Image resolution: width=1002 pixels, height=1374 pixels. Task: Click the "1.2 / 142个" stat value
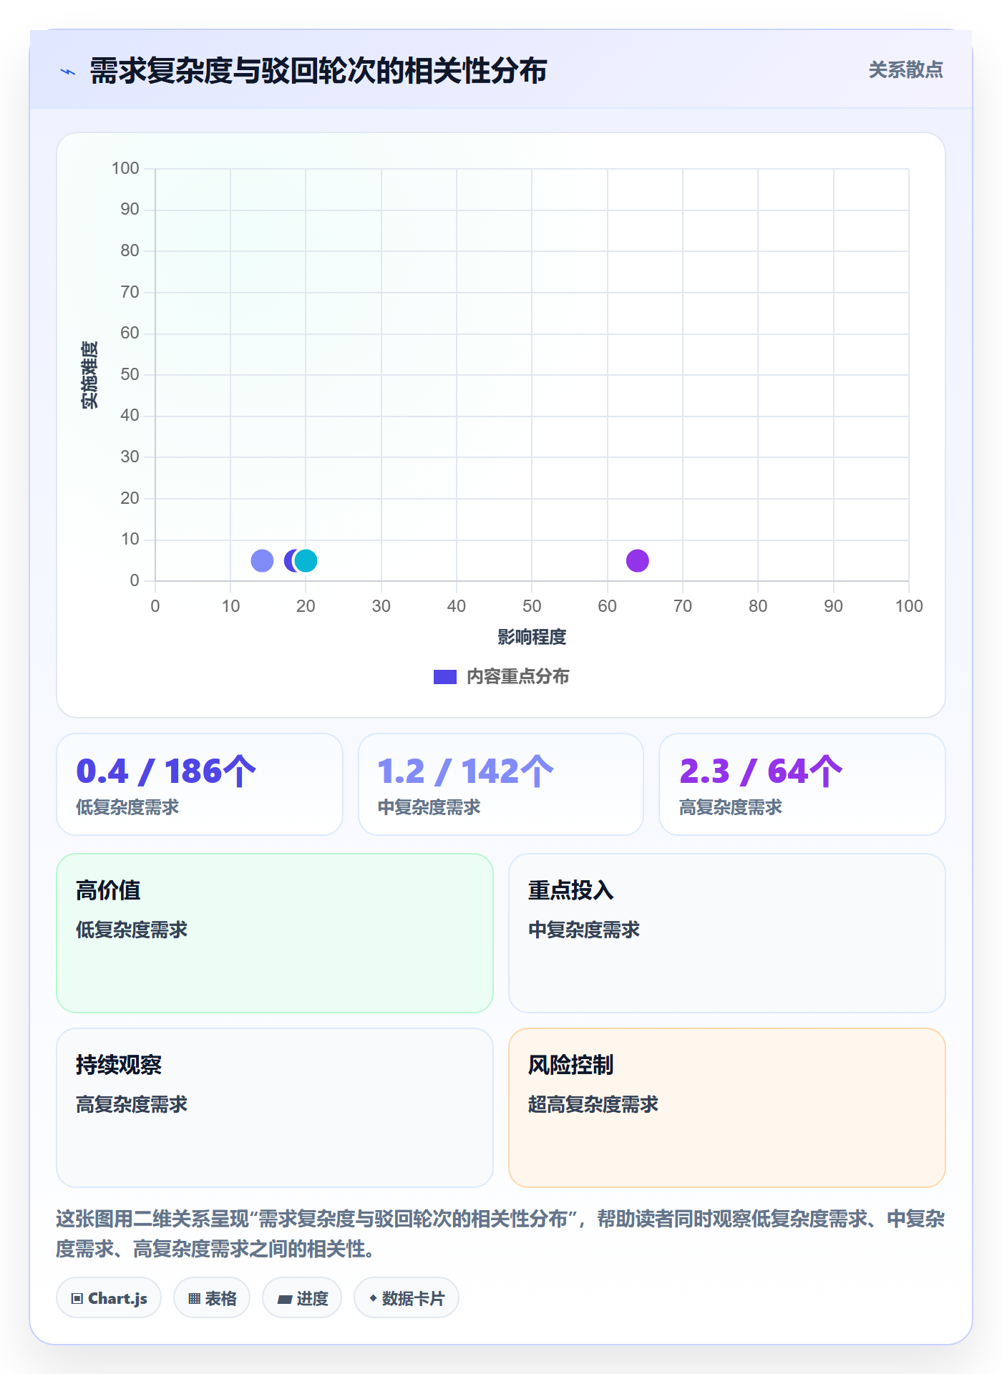(466, 771)
